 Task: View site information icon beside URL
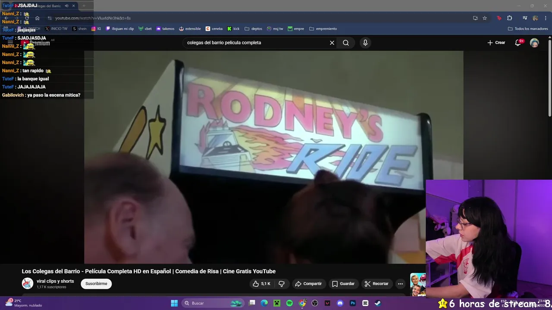click(x=50, y=18)
